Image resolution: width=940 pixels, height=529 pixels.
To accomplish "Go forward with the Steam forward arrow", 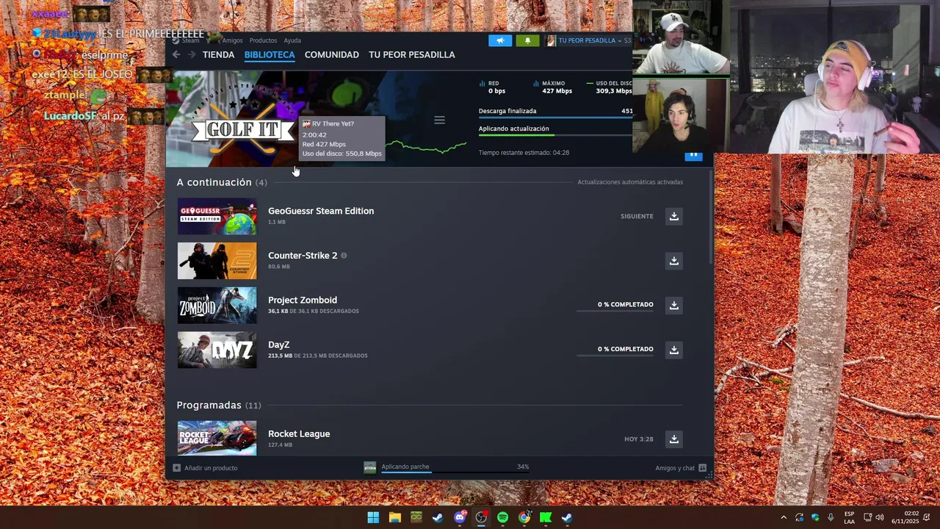I will coord(192,54).
